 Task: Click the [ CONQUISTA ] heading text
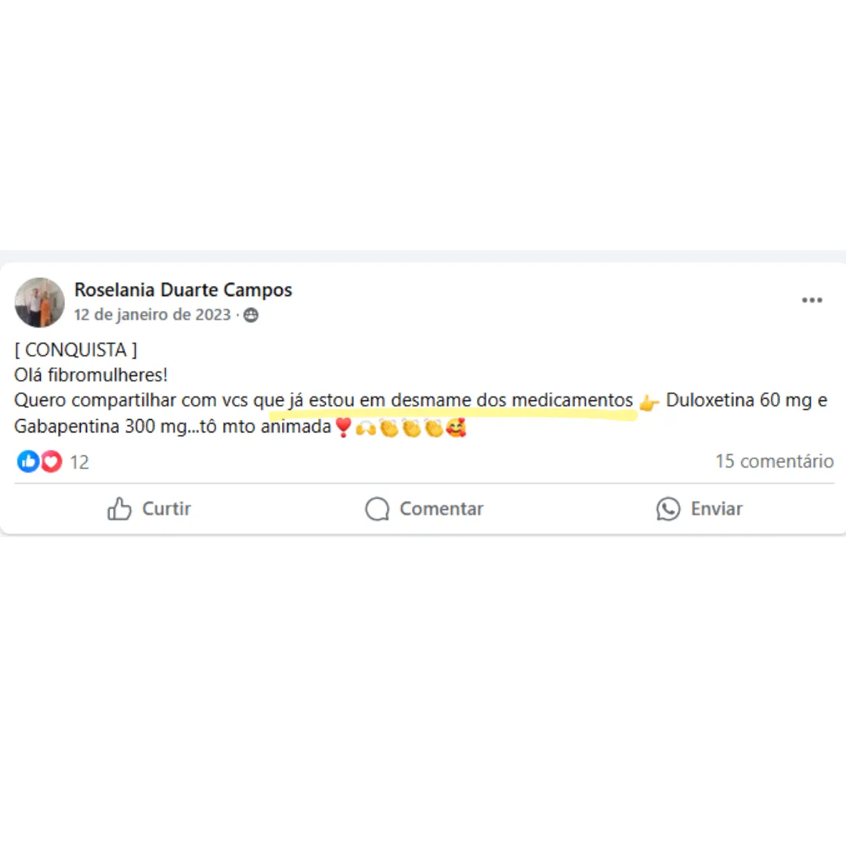(75, 350)
